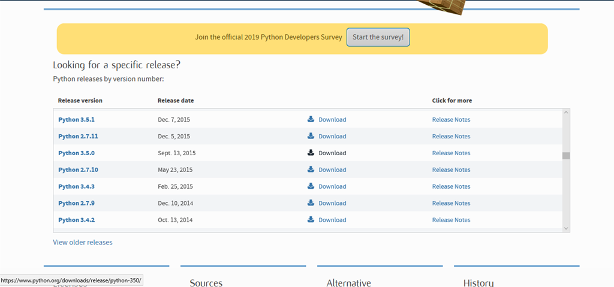This screenshot has width=614, height=287.
Task: Open the Python 3.4.3 release page
Action: coord(76,186)
